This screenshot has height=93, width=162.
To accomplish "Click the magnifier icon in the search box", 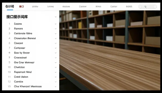I will [x=145, y=7].
